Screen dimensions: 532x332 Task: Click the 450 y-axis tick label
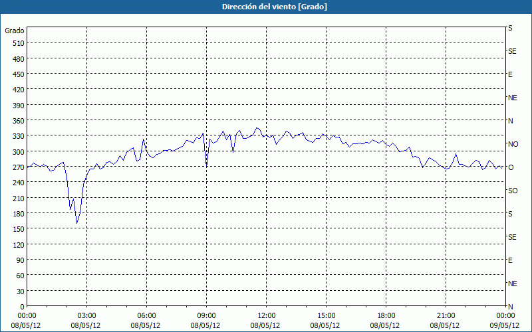(19, 74)
